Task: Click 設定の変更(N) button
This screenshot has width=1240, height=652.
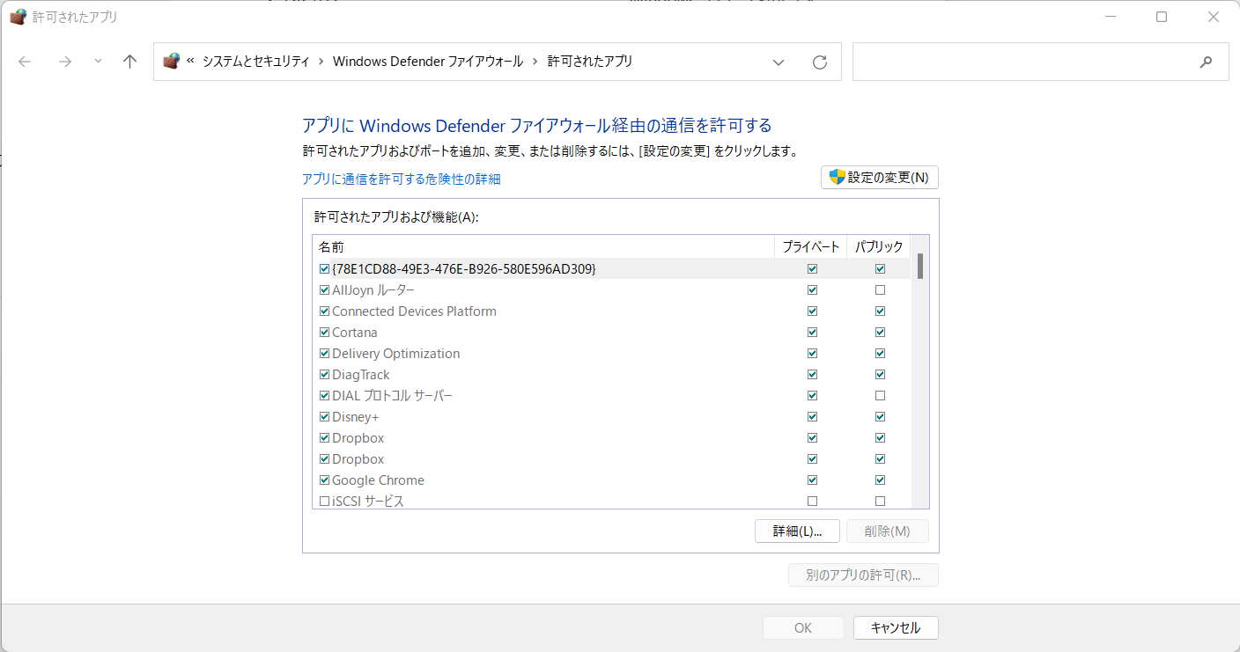Action: pyautogui.click(x=879, y=178)
